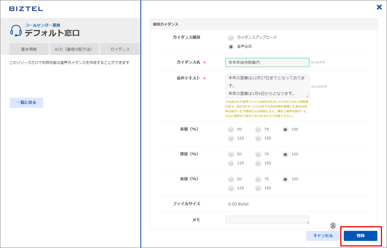
Task: Click the BIZTEL logo
Action: coord(26,9)
